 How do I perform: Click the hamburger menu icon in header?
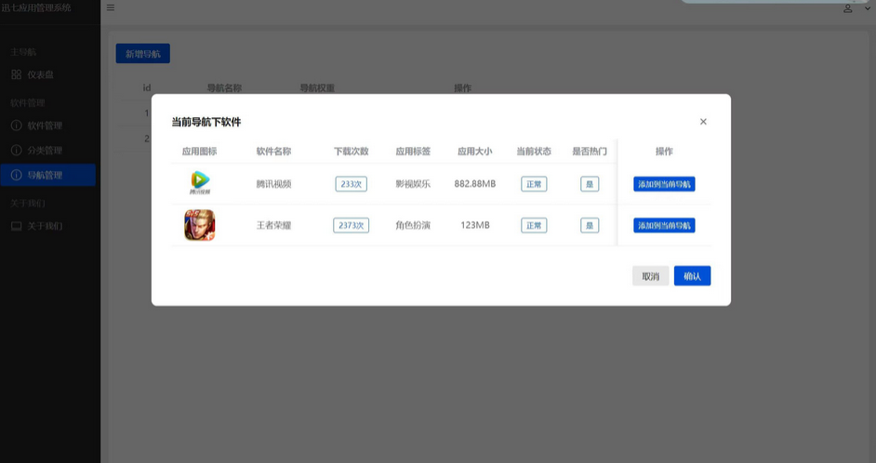pos(111,7)
